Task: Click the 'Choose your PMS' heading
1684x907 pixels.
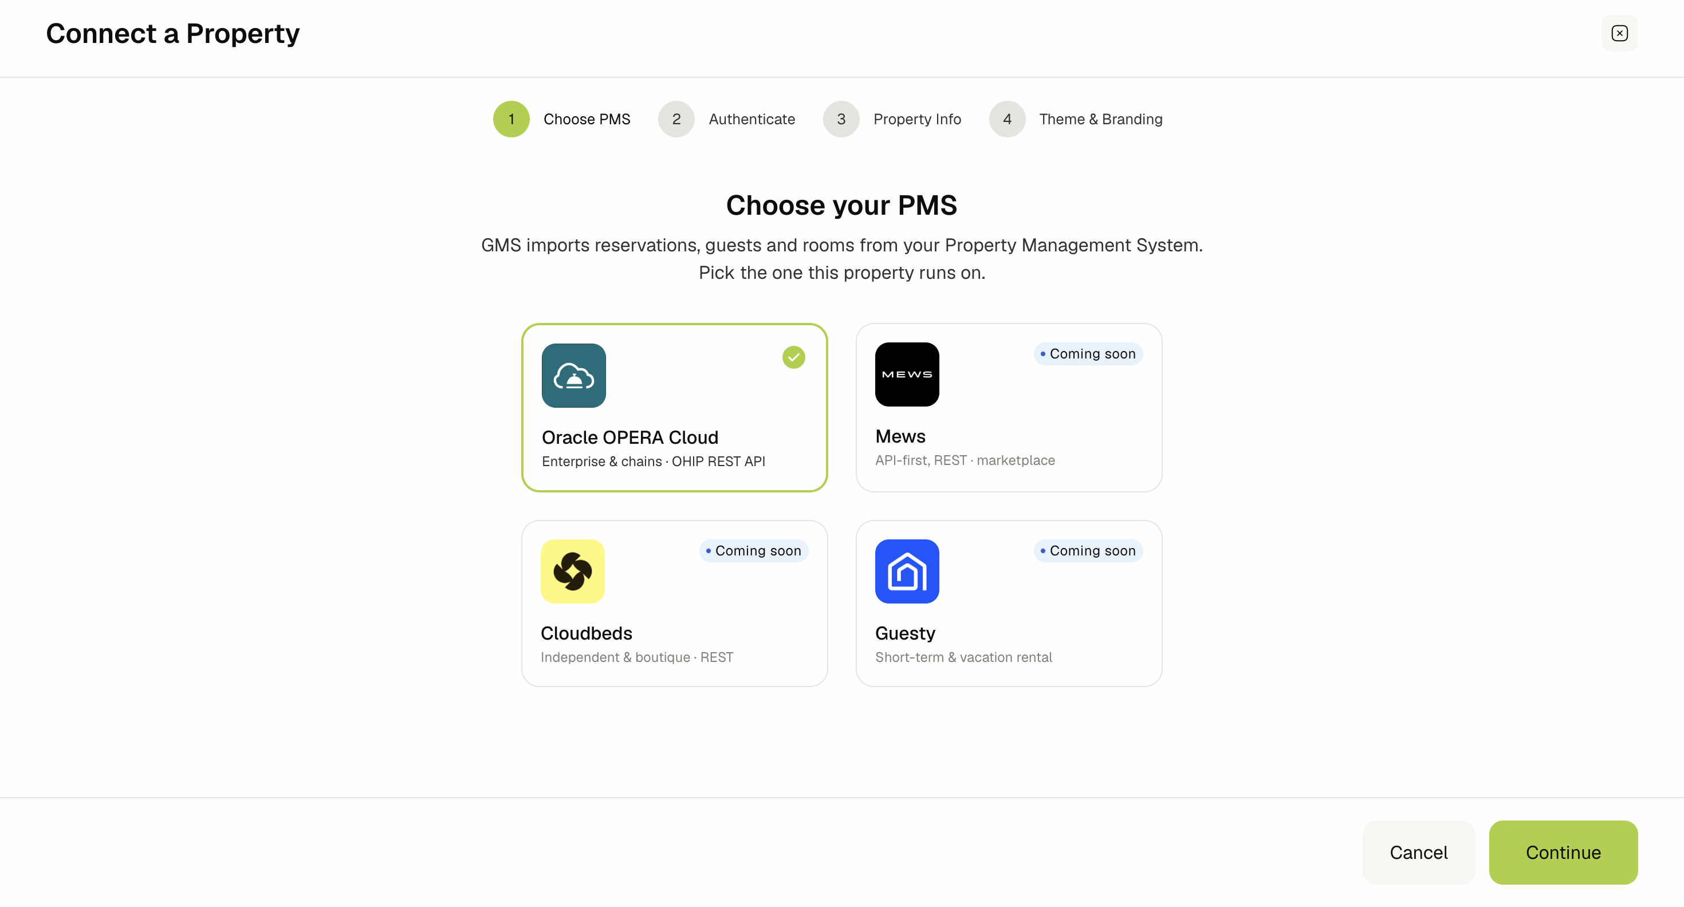Action: (x=841, y=205)
